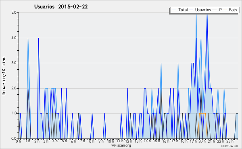Screen dimensions: 242x149
Task: Click the '5.0' y-axis value
Action: click(x=14, y=12)
